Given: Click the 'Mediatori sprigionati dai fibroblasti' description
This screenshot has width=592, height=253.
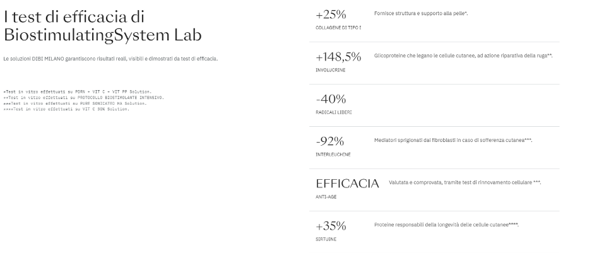Looking at the screenshot, I should (453, 141).
